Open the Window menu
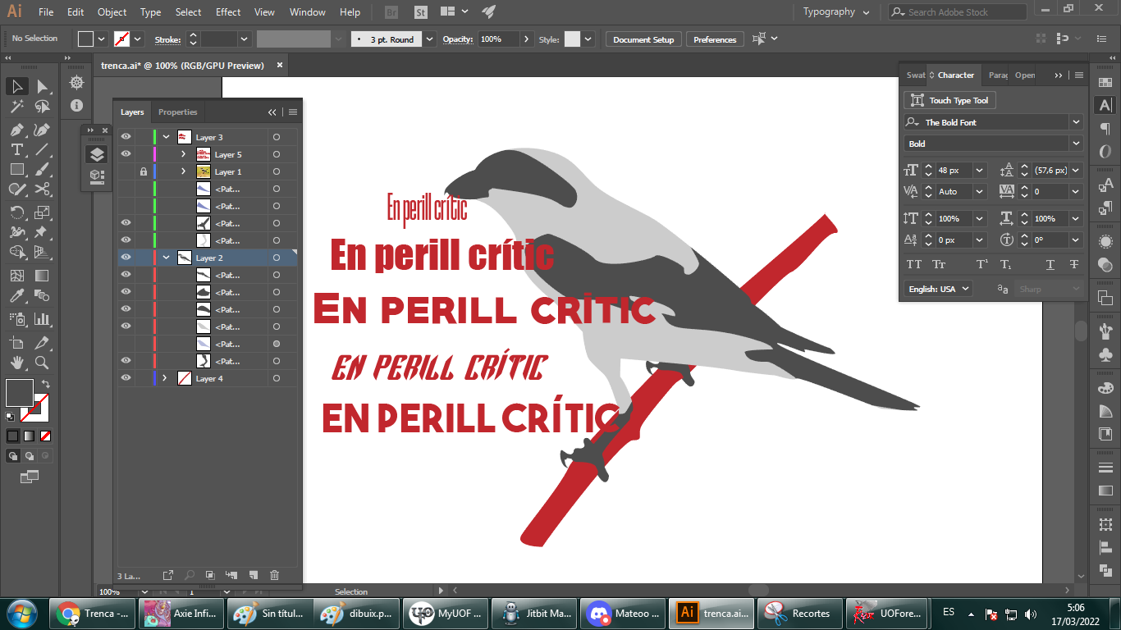This screenshot has height=630, width=1121. (x=308, y=11)
